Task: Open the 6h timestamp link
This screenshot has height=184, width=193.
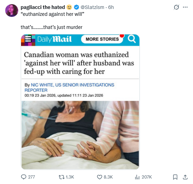Action: [x=111, y=7]
